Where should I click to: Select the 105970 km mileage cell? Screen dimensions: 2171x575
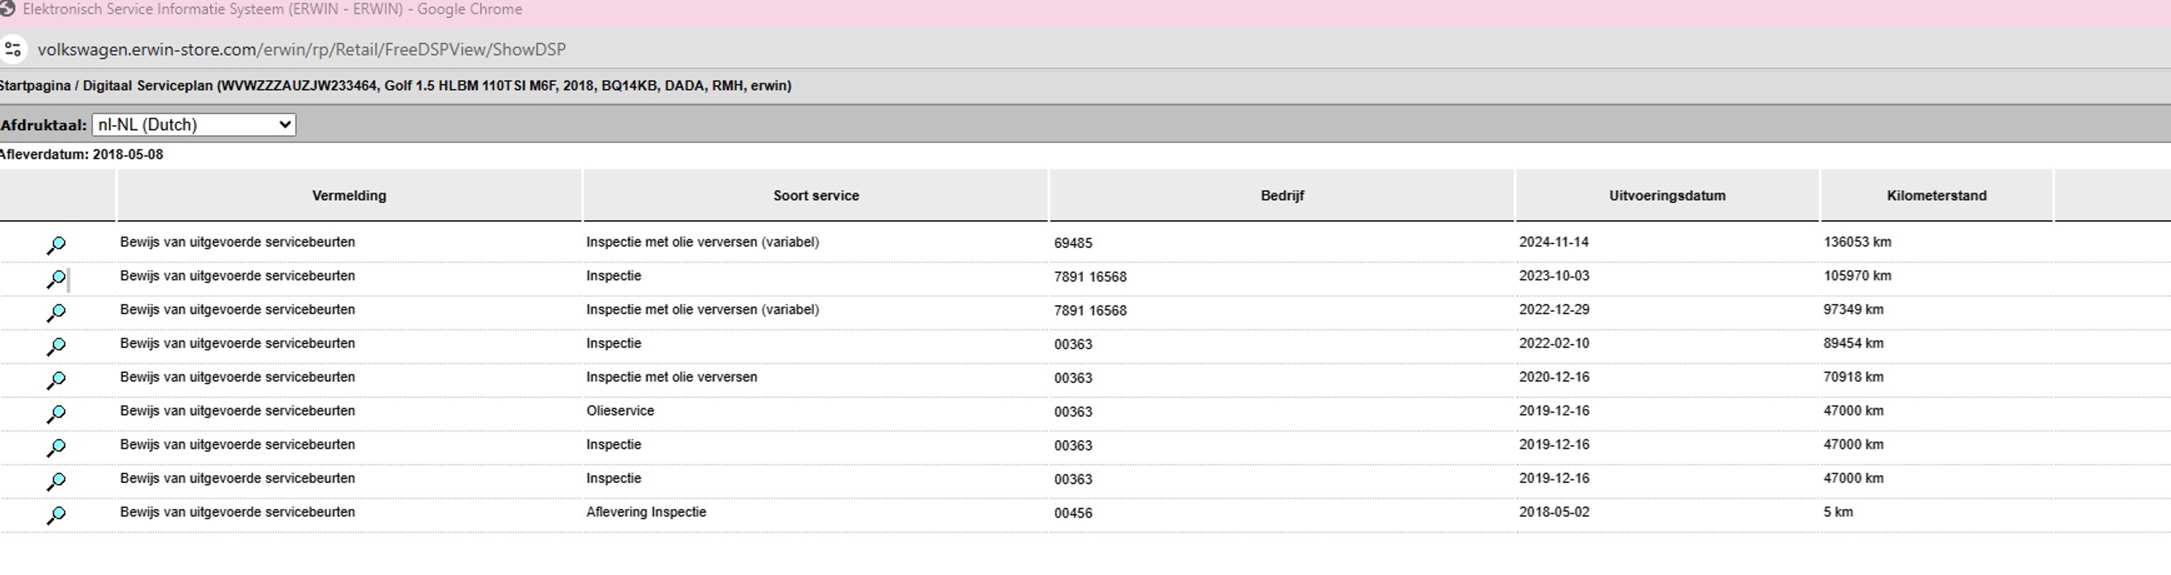[1858, 276]
